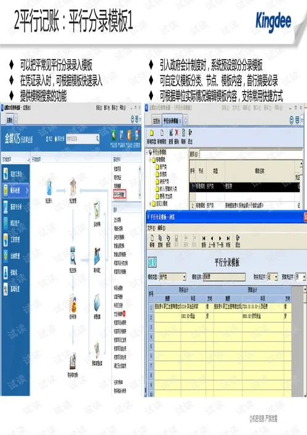
Task: Select the radio option nearest the KIS logo text
Action: tap(47, 139)
